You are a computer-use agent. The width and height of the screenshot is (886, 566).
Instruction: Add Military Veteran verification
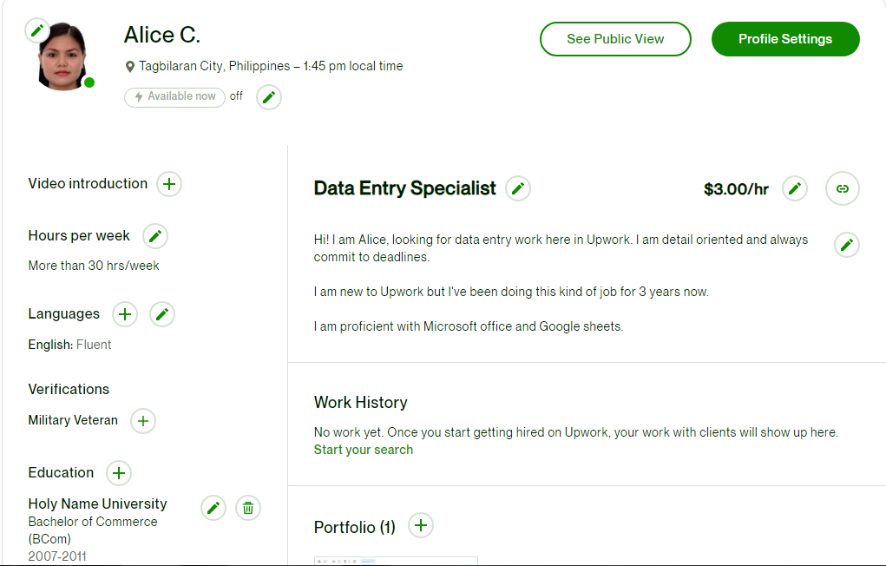point(143,421)
